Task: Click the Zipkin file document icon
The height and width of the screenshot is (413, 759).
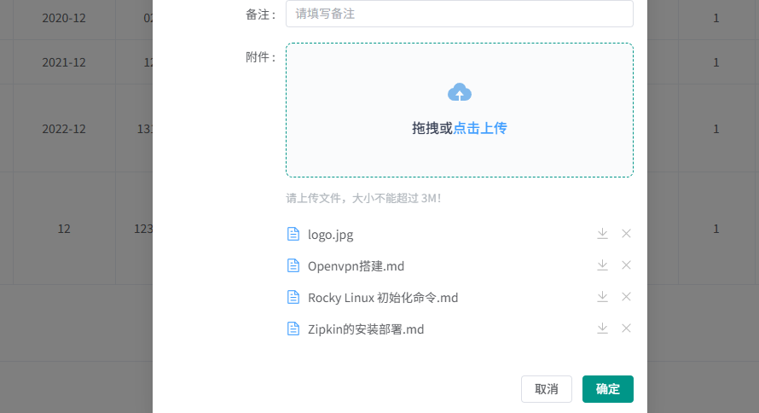Action: pyautogui.click(x=293, y=329)
